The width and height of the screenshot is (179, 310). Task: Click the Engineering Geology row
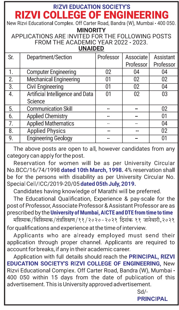(x=91, y=138)
